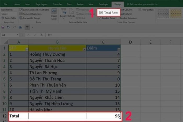Screen dimensions: 183x122
Task: Click cell 'Phan Thị Thuận Yến'
Action: click(57, 85)
